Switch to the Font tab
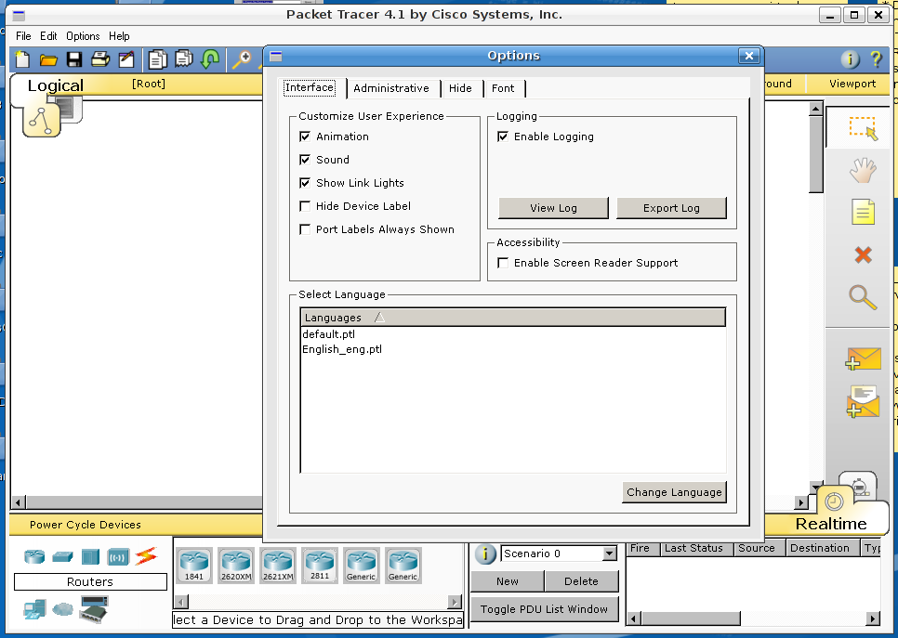The image size is (898, 638). coord(503,88)
